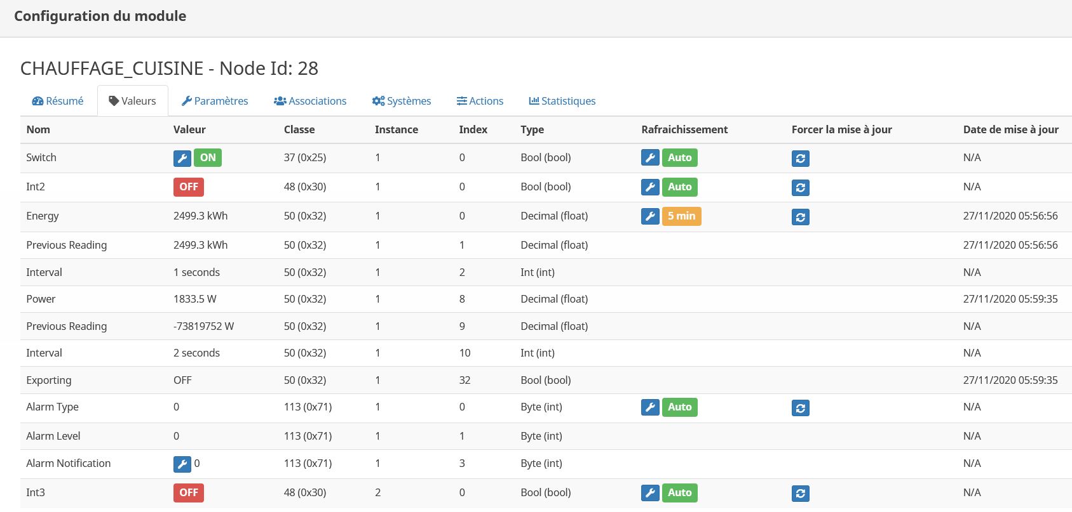Toggle the Int2 OFF button

188,187
